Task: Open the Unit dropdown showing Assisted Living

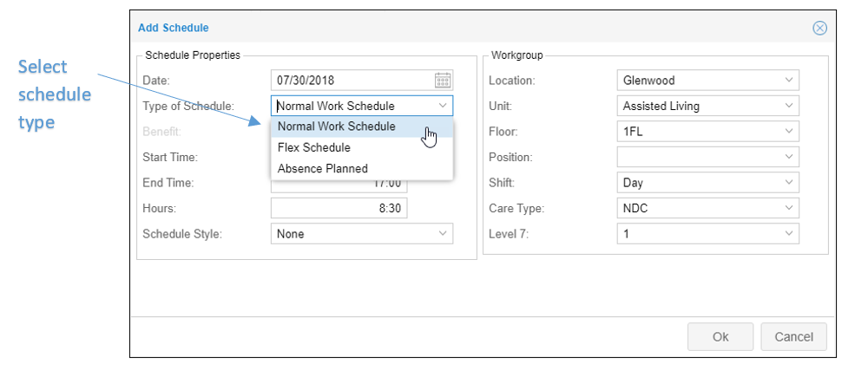Action: 707,106
